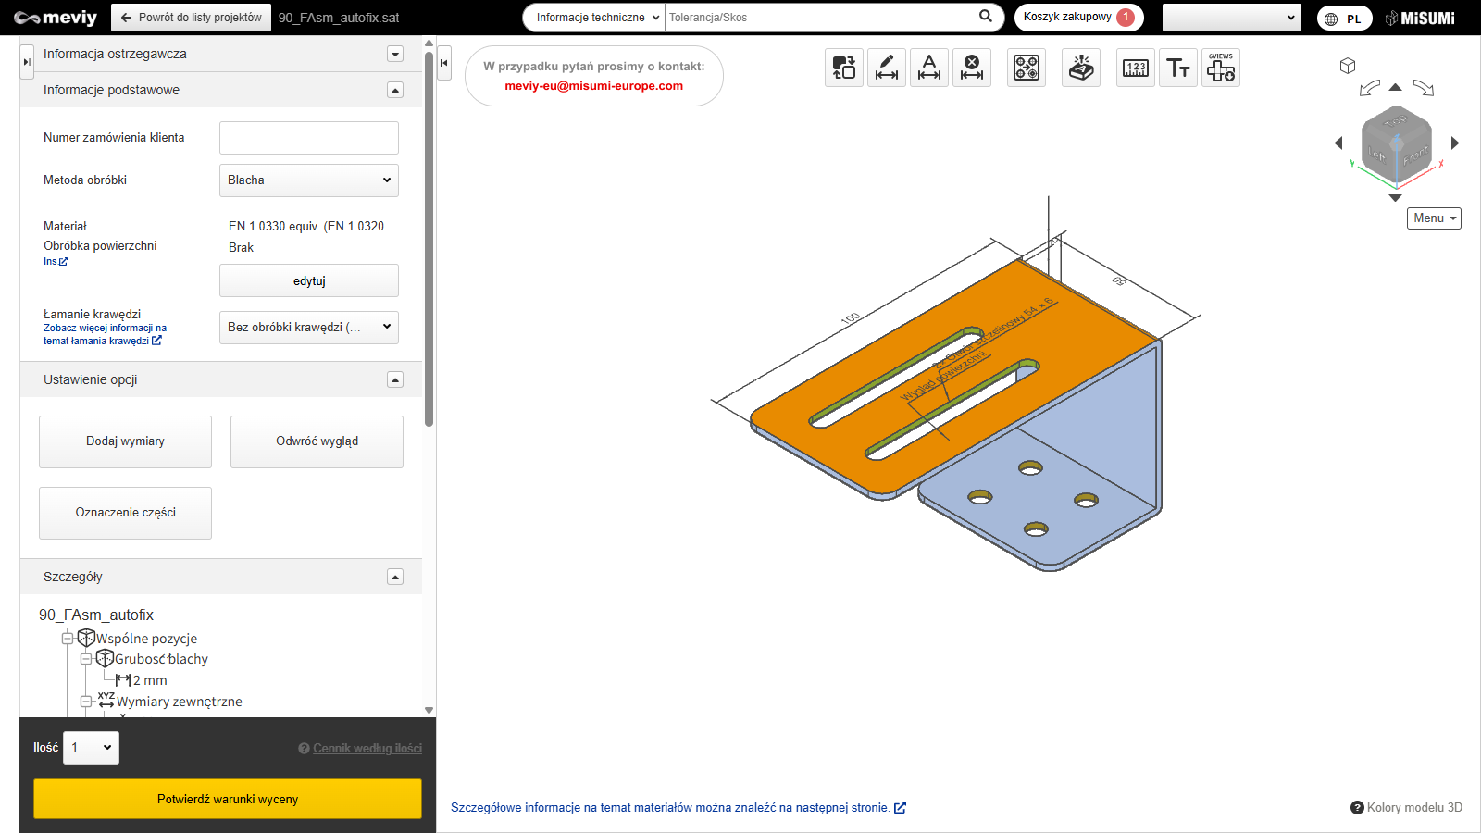Click the delete dimension tool icon

[971, 68]
